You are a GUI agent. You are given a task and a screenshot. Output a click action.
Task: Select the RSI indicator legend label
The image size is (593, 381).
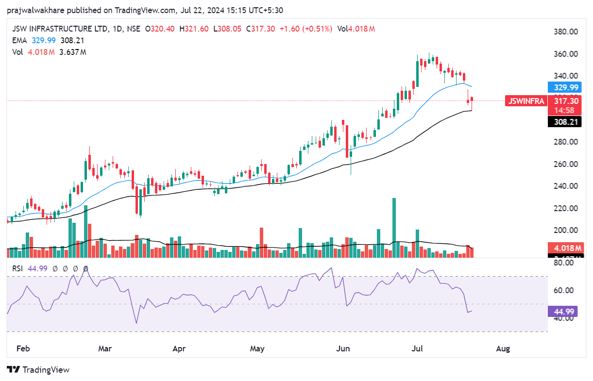coord(18,268)
